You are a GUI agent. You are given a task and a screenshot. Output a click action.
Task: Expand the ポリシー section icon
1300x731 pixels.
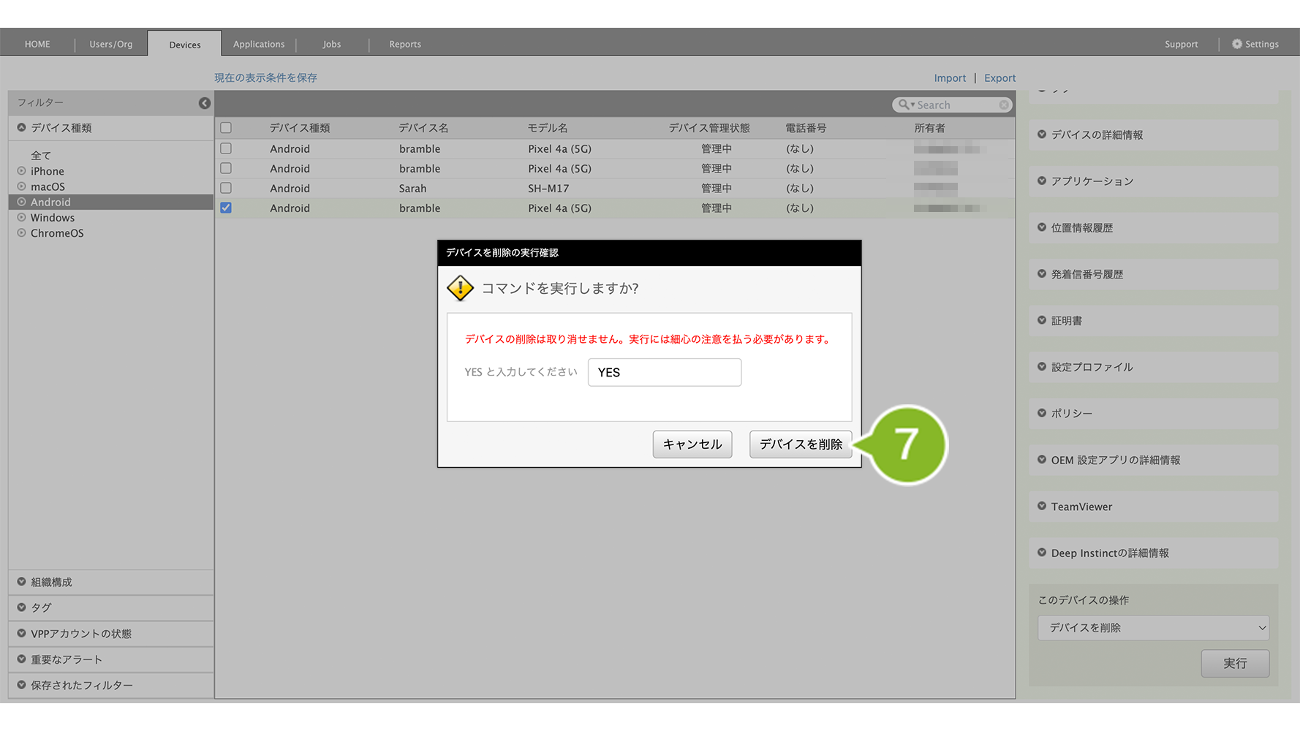[x=1042, y=413]
